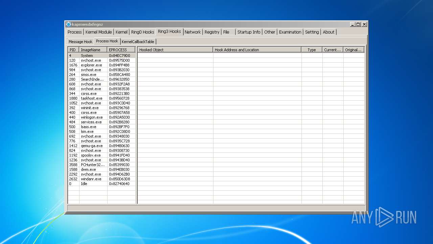The image size is (433, 244).
Task: Sort by the ImageName column header
Action: 93,50
